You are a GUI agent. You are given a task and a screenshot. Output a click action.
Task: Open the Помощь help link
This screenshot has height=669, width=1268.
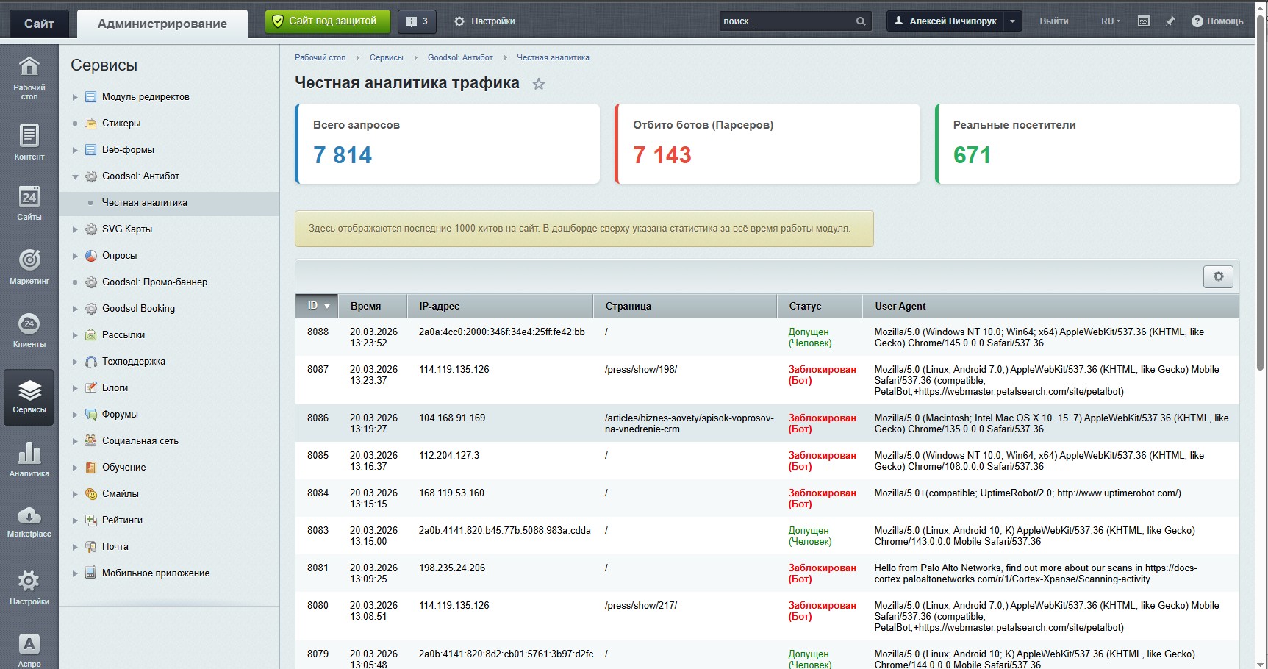[x=1217, y=21]
